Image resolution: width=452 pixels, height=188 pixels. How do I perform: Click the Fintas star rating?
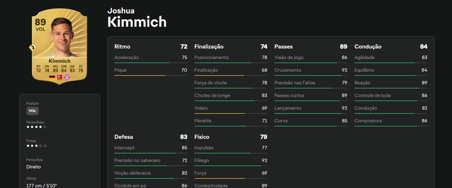pos(36,146)
